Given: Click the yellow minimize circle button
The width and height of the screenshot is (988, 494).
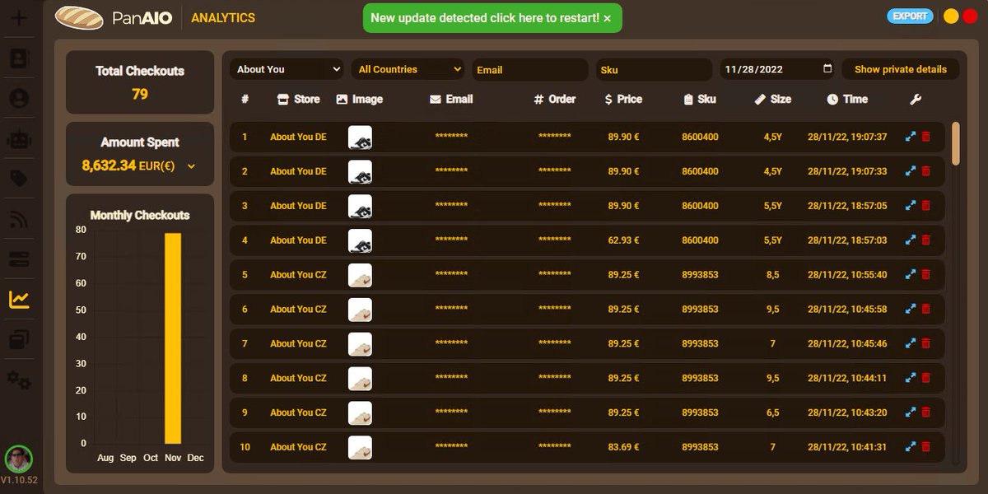Looking at the screenshot, I should [951, 16].
